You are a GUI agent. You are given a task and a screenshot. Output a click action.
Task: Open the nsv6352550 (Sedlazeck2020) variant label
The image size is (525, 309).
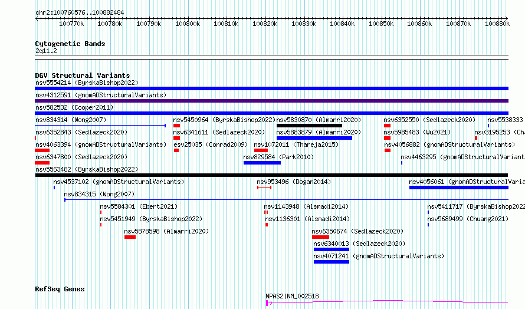pos(429,120)
